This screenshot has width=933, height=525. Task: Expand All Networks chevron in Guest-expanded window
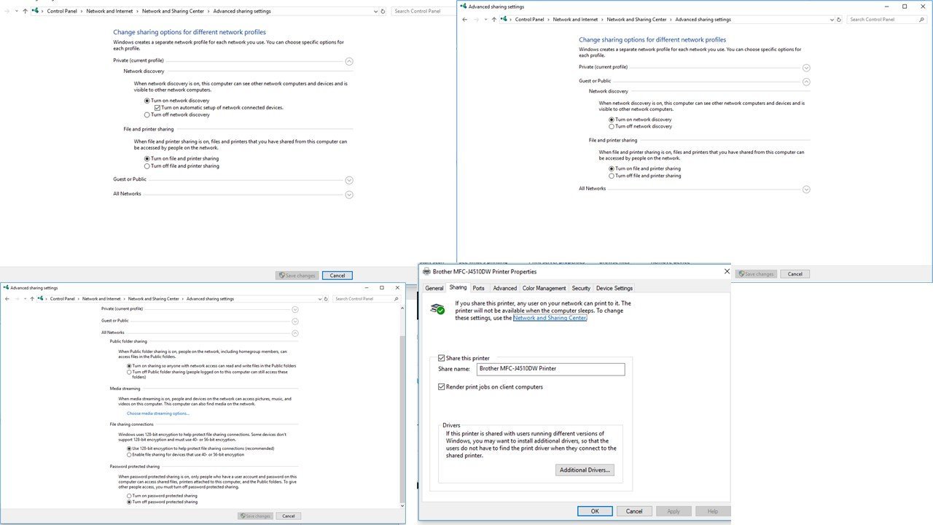tap(806, 190)
